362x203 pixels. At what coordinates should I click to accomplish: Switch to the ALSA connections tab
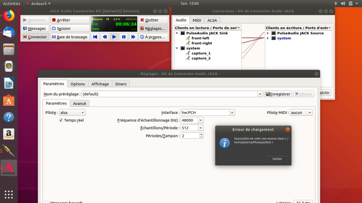(212, 20)
